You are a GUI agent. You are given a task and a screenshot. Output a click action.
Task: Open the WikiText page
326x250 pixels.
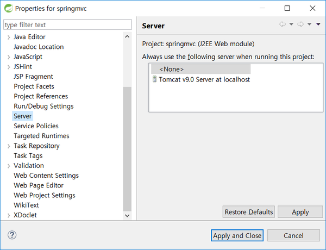[26, 205]
